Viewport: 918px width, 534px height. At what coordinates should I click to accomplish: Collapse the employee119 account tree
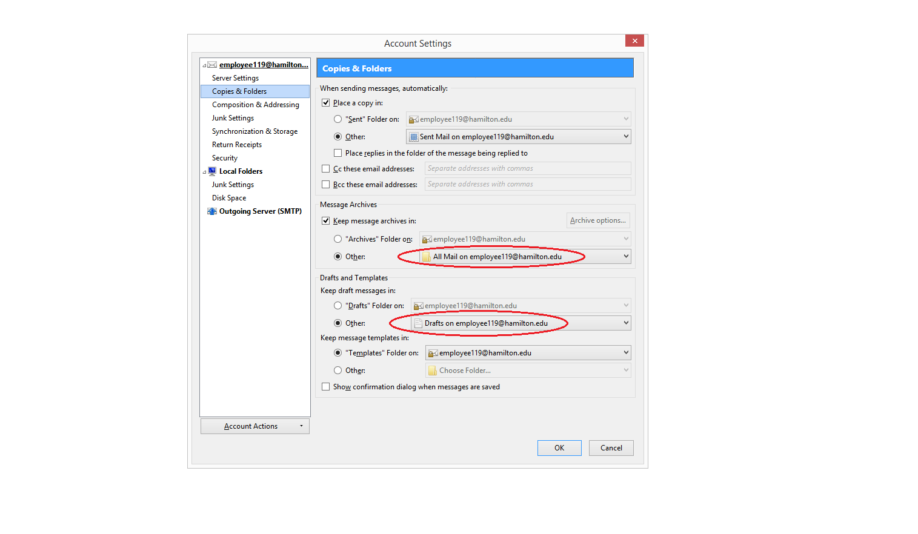coord(204,65)
